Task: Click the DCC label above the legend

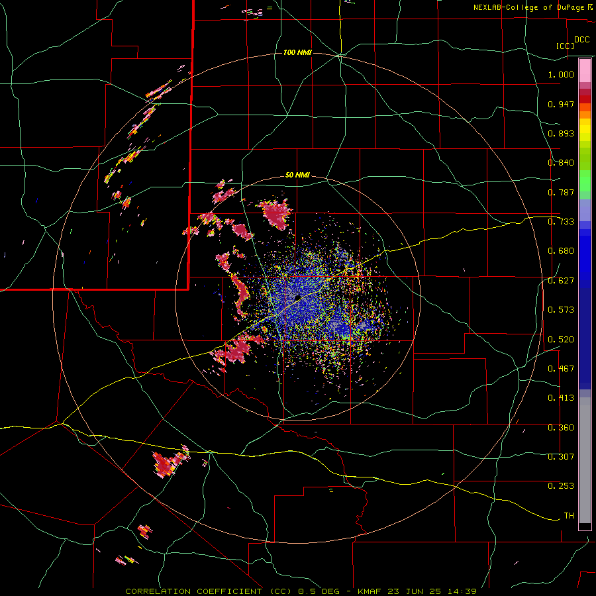Action: click(581, 40)
